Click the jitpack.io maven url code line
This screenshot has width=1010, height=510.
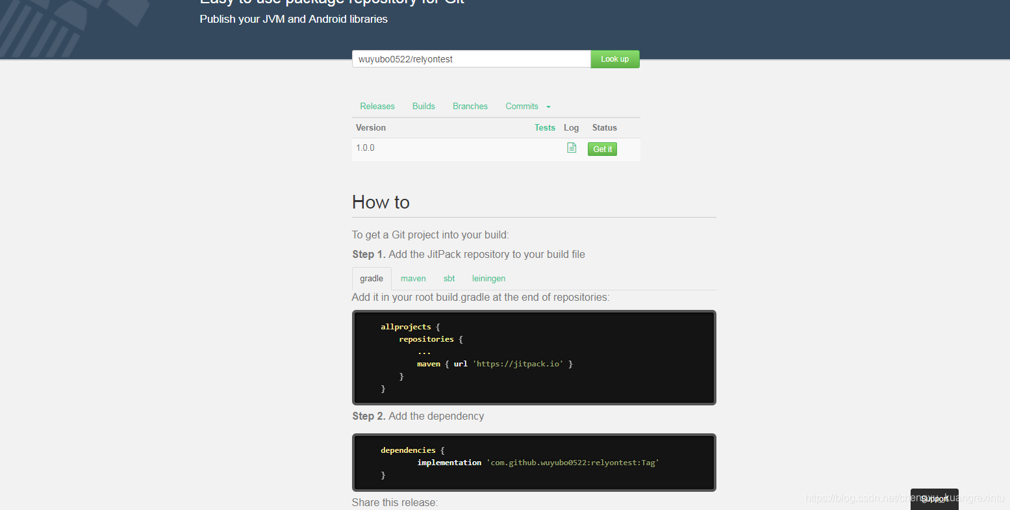point(495,364)
